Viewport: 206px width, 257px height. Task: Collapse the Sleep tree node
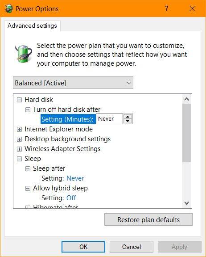(19, 159)
